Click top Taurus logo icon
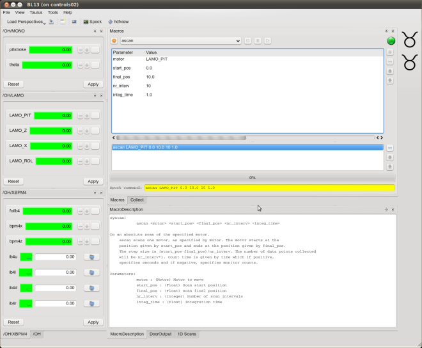Viewport: 422px width, 348px height. pyautogui.click(x=410, y=40)
